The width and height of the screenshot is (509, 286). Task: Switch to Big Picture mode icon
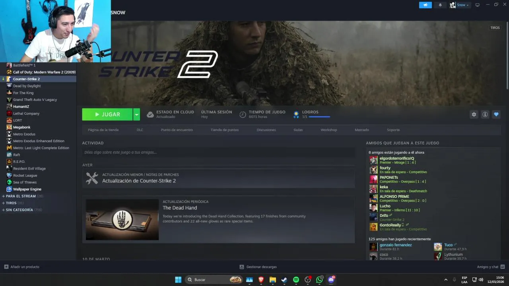(478, 5)
